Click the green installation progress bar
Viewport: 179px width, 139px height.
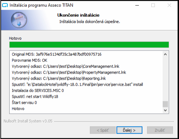pos(89,45)
